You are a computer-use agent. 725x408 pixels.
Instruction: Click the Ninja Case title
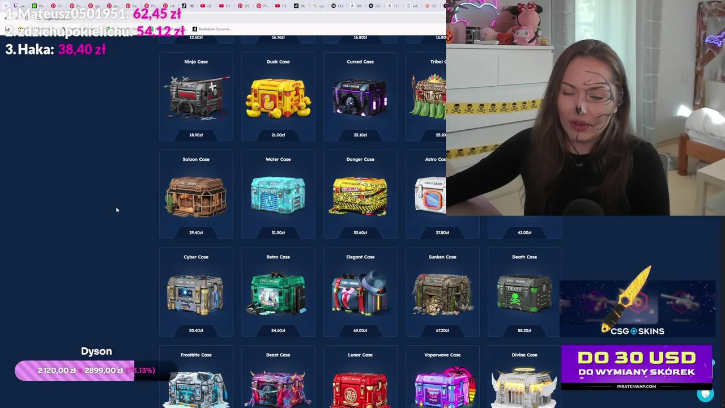click(x=196, y=62)
